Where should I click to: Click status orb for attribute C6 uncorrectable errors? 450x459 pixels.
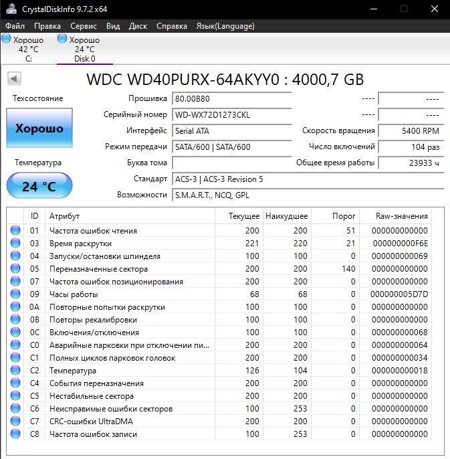click(15, 408)
